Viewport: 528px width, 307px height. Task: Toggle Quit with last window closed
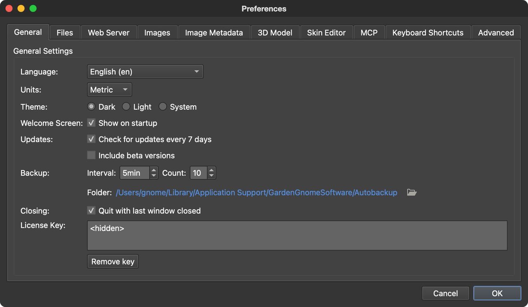91,210
